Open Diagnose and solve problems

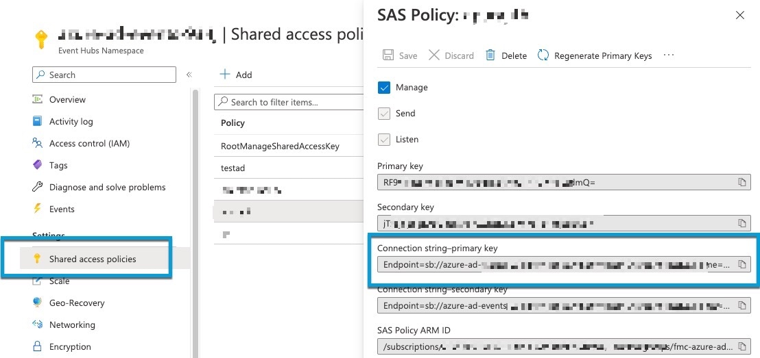pyautogui.click(x=107, y=188)
